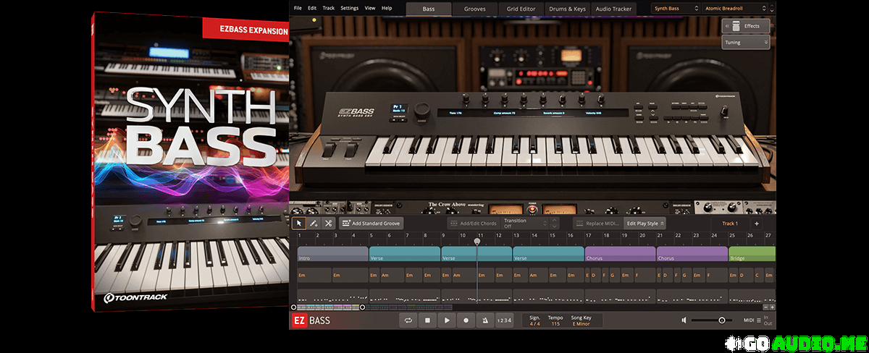The image size is (869, 353).
Task: Click the add track plus icon
Action: click(x=757, y=224)
